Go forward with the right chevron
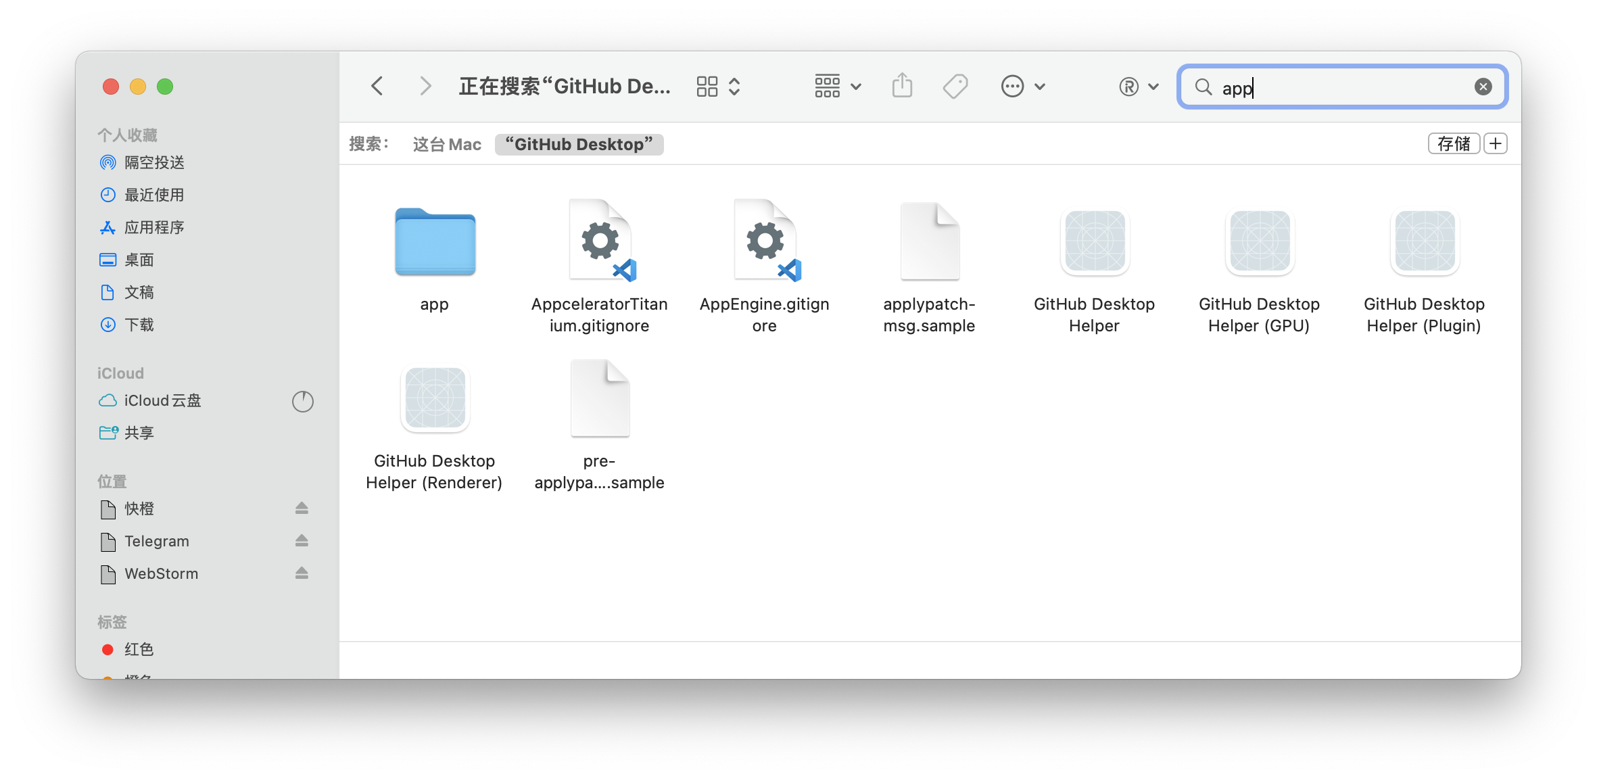The height and width of the screenshot is (779, 1597). click(425, 87)
